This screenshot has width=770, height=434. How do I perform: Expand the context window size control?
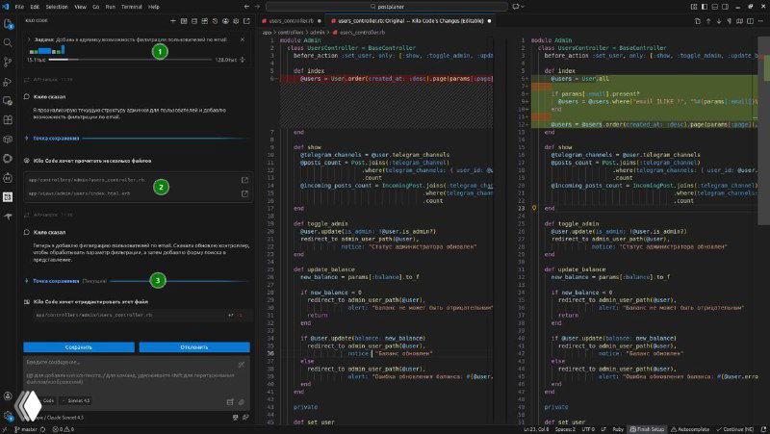click(x=243, y=60)
